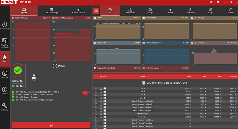Click the info icon in title bar
Image resolution: width=238 pixels, height=129 pixels.
coord(211,2)
